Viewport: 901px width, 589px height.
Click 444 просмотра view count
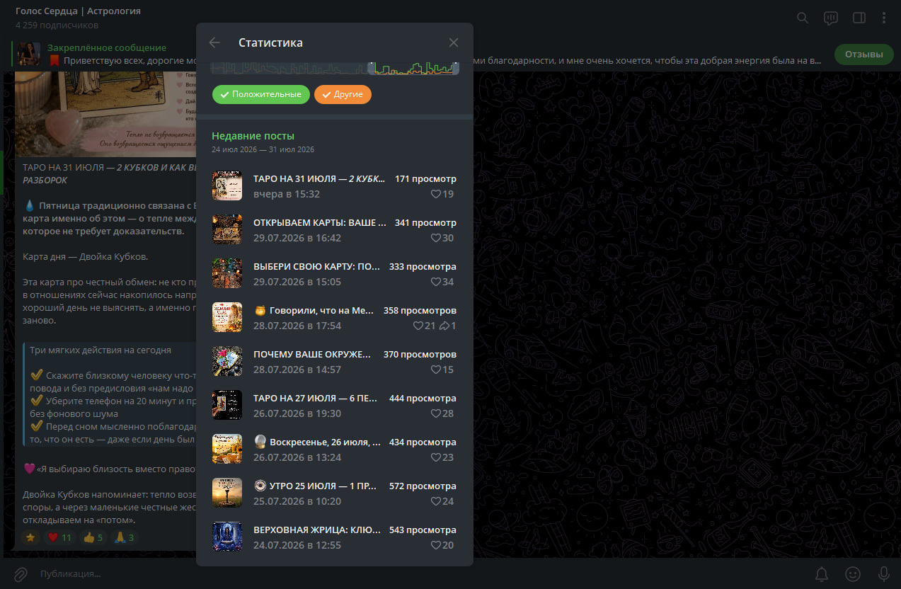(423, 399)
